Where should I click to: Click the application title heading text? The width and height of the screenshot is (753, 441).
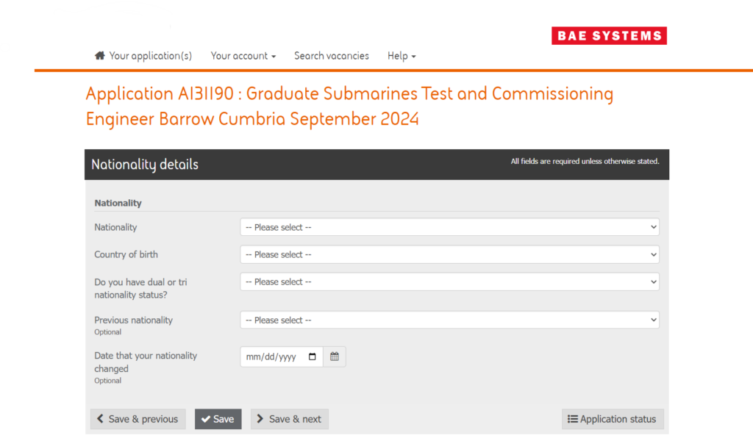[x=349, y=106]
